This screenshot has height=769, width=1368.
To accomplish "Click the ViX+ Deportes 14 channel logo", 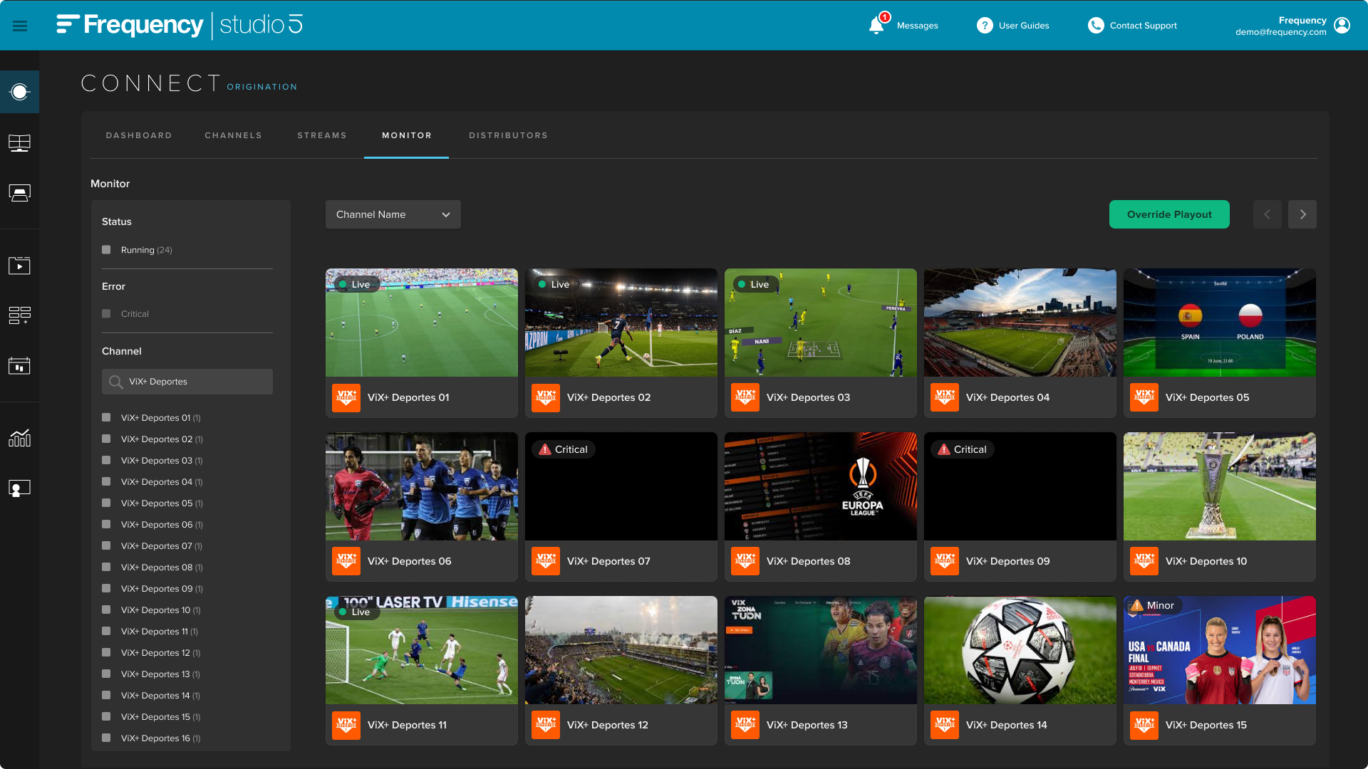I will pos(945,725).
